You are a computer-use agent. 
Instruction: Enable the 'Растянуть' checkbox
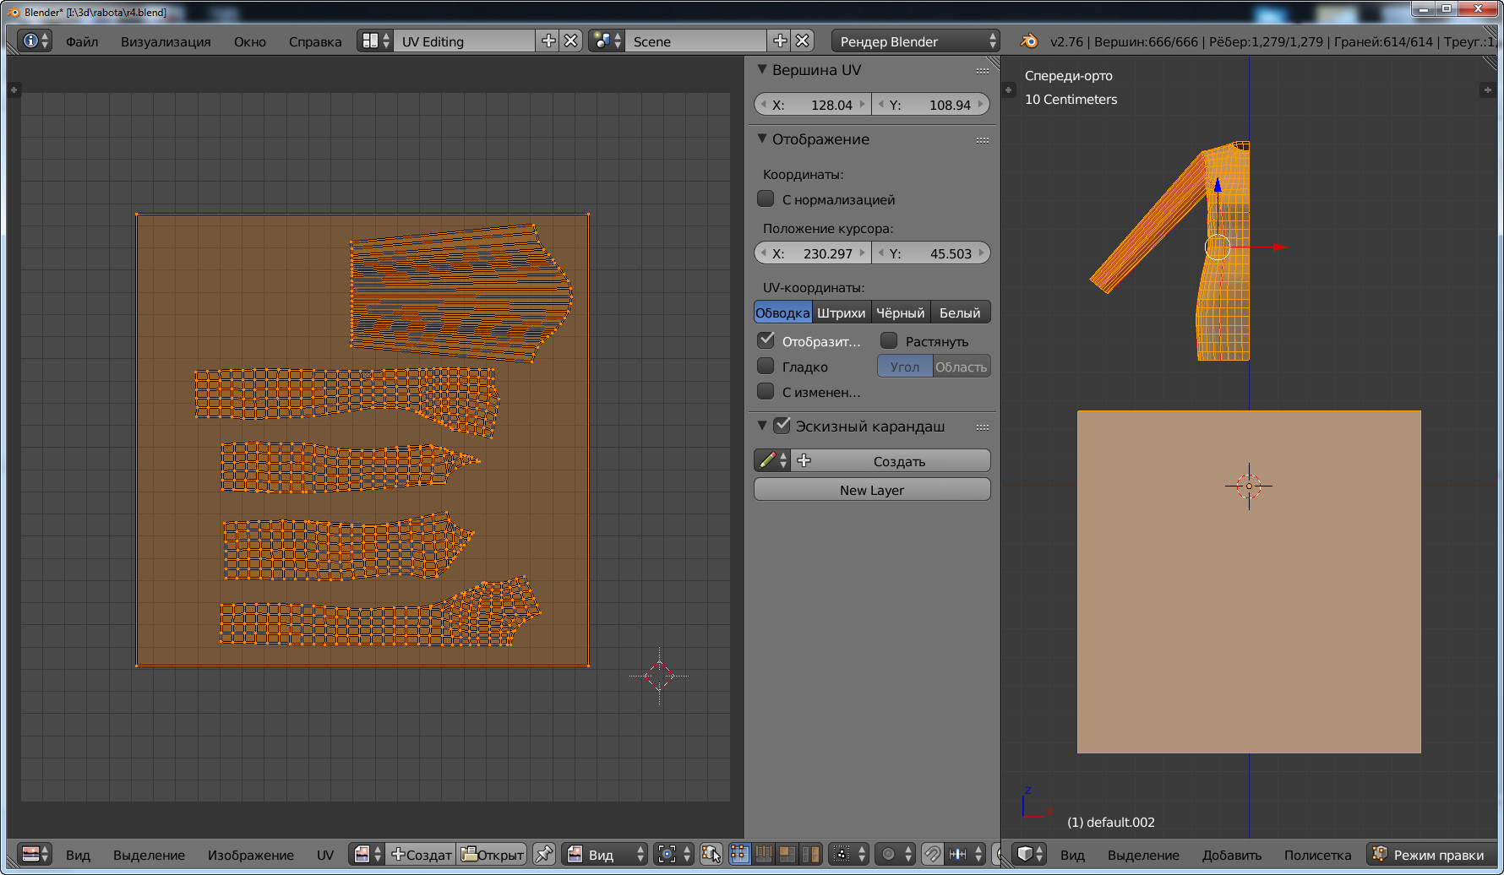tap(889, 341)
